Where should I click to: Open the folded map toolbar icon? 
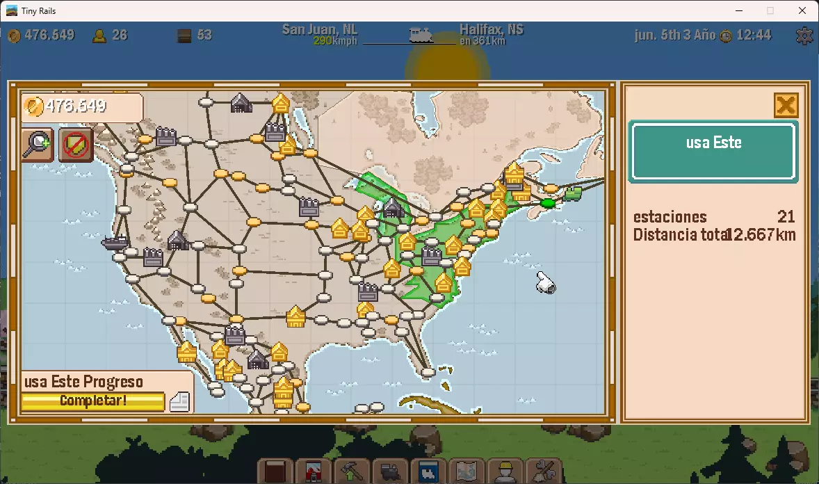[467, 471]
